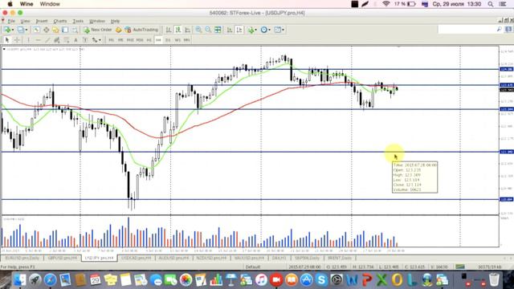Select the cursor arrow tool
Viewport: 514px width, 289px height.
[x=7, y=40]
